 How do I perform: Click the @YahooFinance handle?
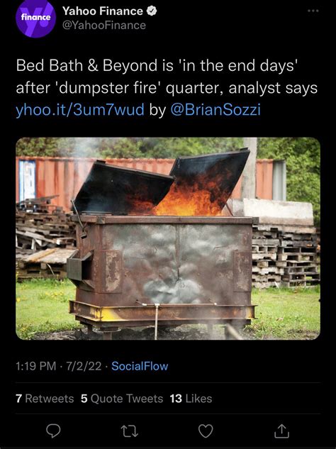pyautogui.click(x=104, y=26)
